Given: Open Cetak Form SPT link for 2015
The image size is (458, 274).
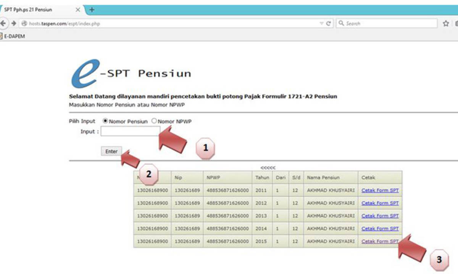Looking at the screenshot, I should [x=380, y=241].
